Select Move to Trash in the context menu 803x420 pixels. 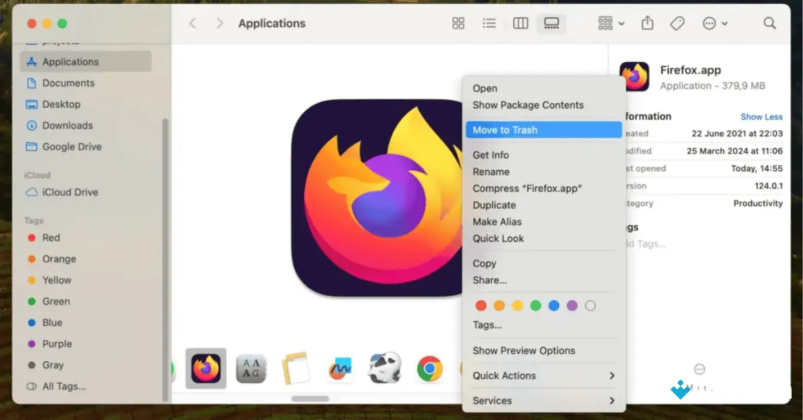pyautogui.click(x=506, y=130)
